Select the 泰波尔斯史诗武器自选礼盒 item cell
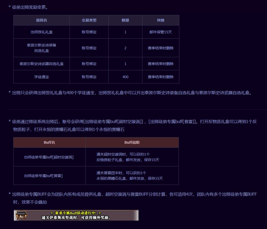 coord(42,64)
